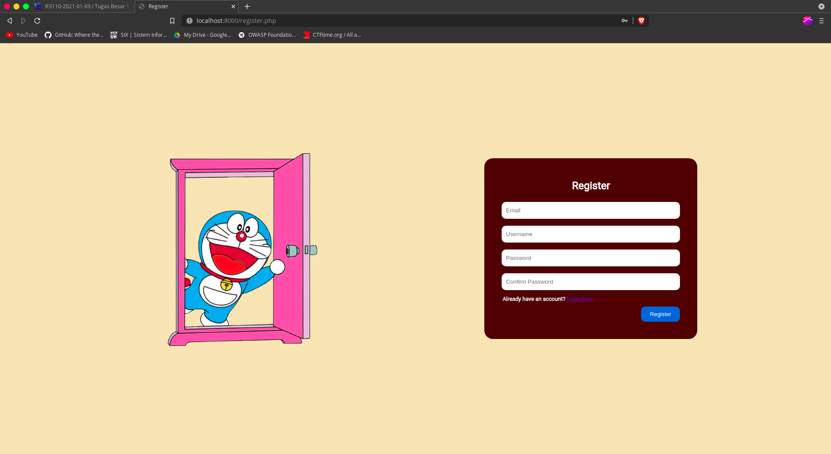Viewport: 831px width, 454px height.
Task: Bookmark this page with the bookmark icon
Action: click(172, 21)
